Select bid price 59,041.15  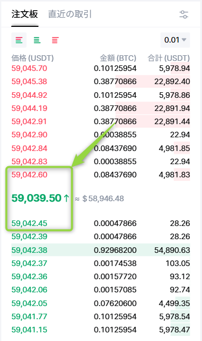coord(29,330)
